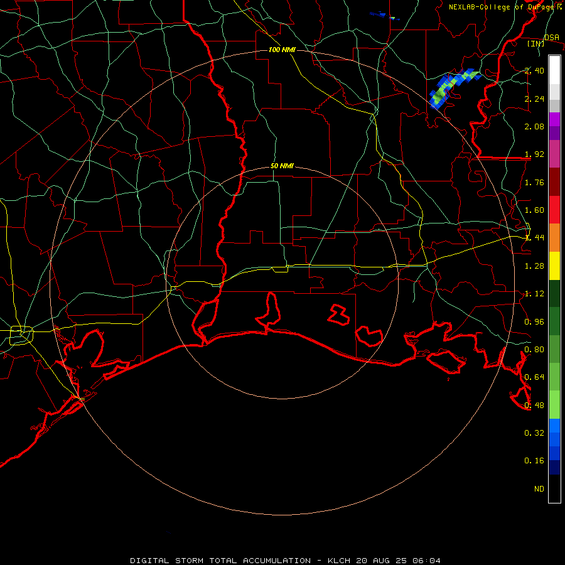
Task: Click the 0.16 legend value
Action: 534,461
